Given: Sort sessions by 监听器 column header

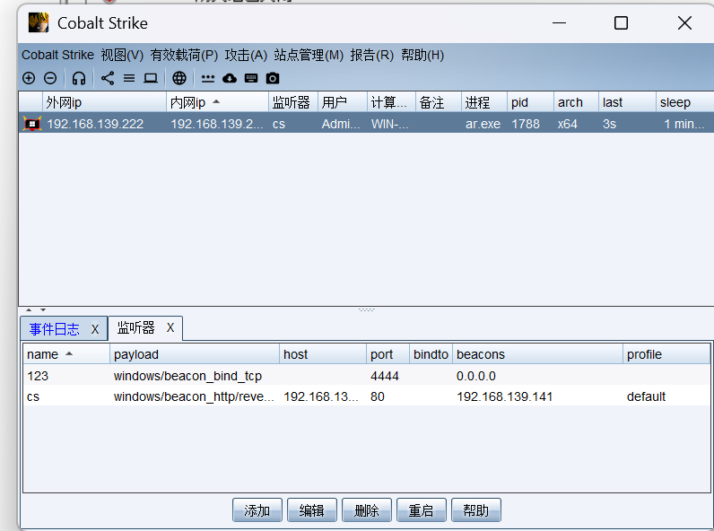Looking at the screenshot, I should [x=292, y=102].
